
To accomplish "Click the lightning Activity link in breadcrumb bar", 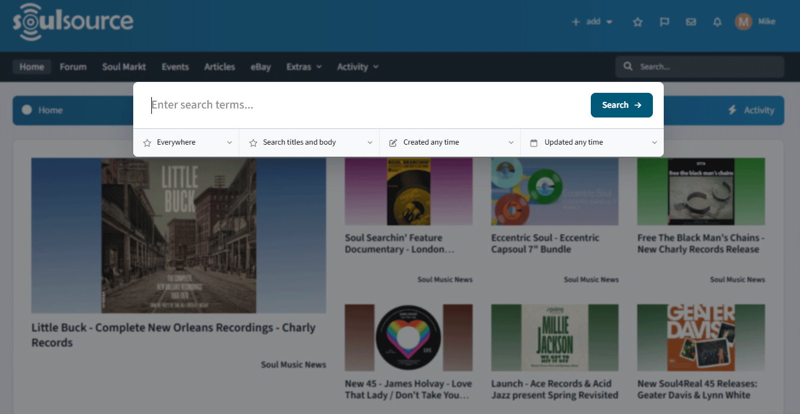I will [751, 110].
